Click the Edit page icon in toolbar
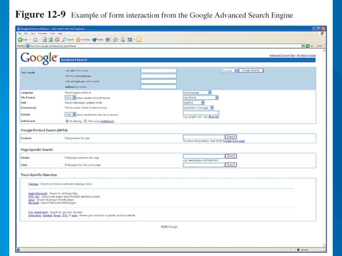Screen dimensions: 342x256 (130, 39)
